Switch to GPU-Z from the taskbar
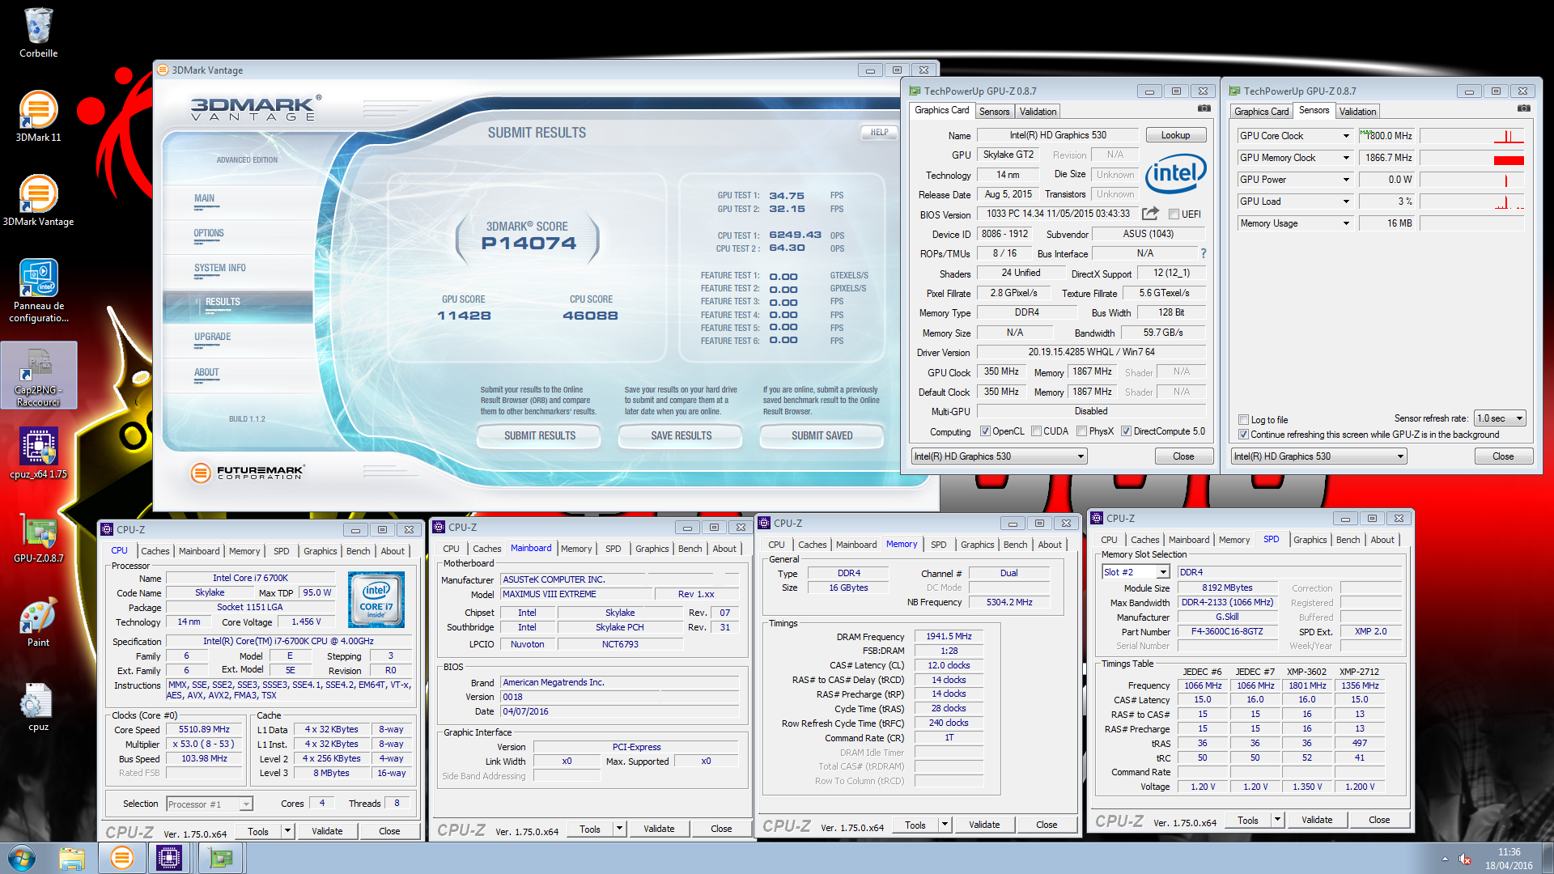The width and height of the screenshot is (1554, 874). pyautogui.click(x=220, y=858)
